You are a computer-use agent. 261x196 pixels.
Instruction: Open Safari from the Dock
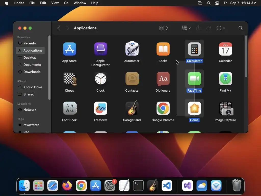(53, 186)
